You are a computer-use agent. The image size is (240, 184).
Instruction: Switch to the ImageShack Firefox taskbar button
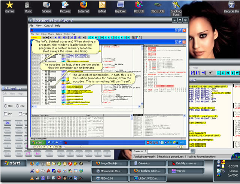(110, 163)
